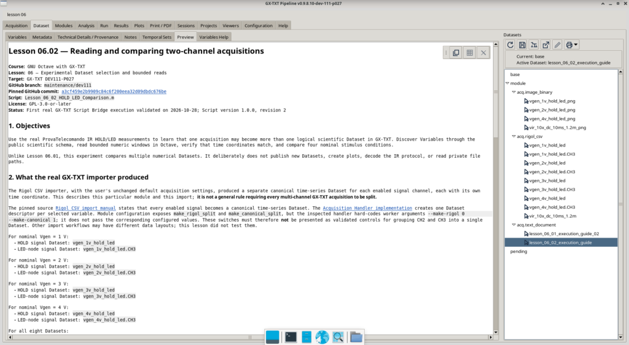Open the pinned GitHub commit link

[114, 91]
